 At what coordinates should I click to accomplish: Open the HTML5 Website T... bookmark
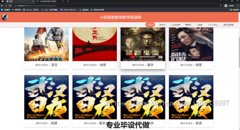(69, 10)
